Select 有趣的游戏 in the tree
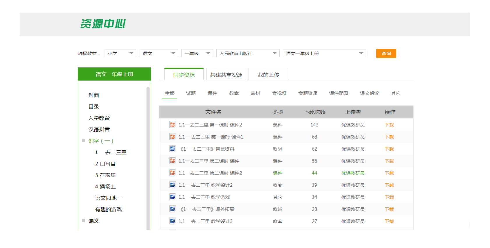 pos(108,209)
